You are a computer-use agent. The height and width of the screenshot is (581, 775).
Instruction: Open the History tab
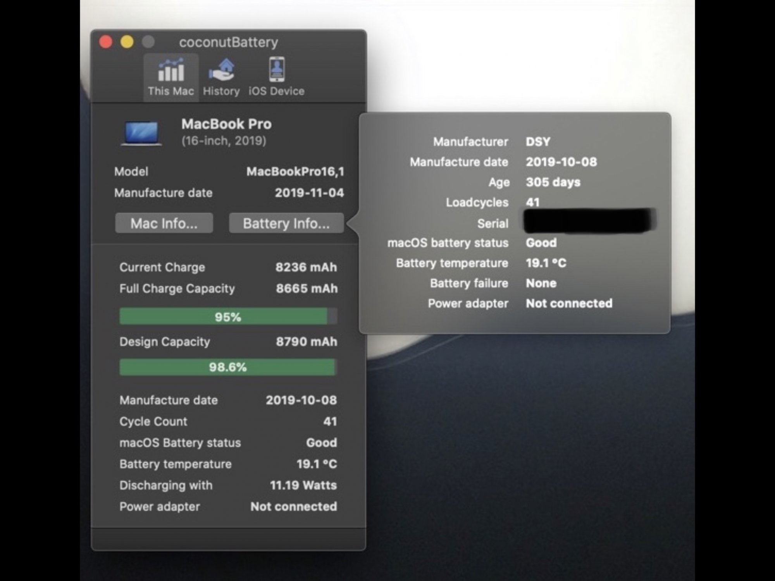[221, 77]
